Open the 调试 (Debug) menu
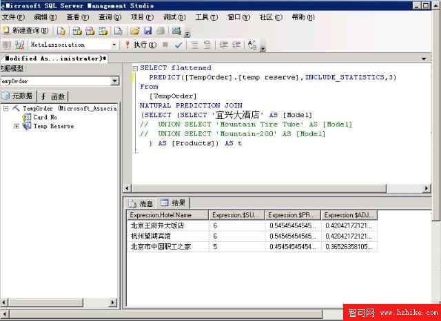This screenshot has width=441, height=321. click(174, 17)
